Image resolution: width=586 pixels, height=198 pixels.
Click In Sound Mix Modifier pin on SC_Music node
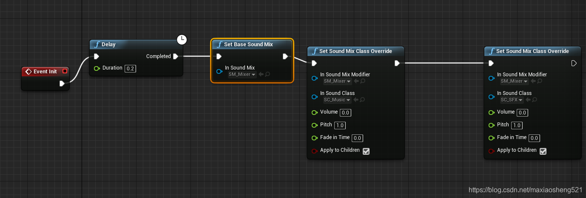(x=314, y=78)
